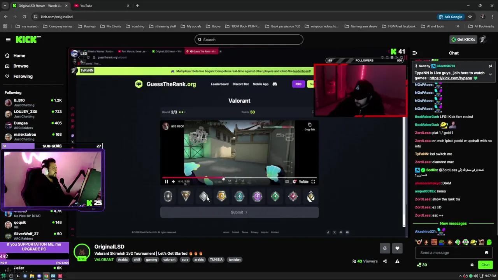Open chat settings gear
The image size is (498, 280).
tap(472, 265)
